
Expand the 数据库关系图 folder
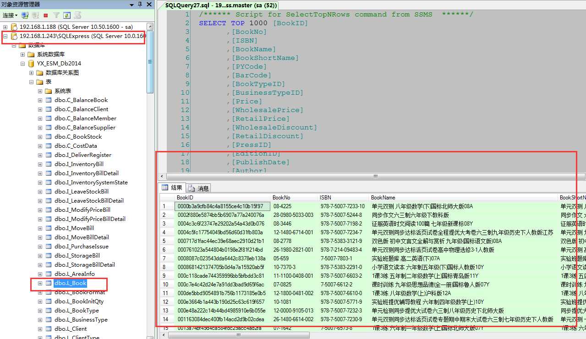click(31, 73)
